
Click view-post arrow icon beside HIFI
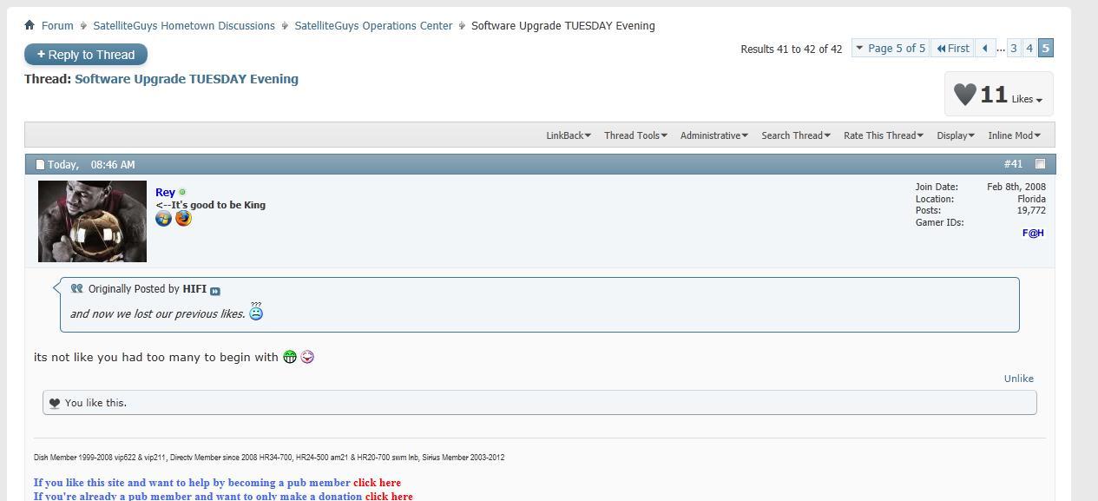[x=215, y=291]
